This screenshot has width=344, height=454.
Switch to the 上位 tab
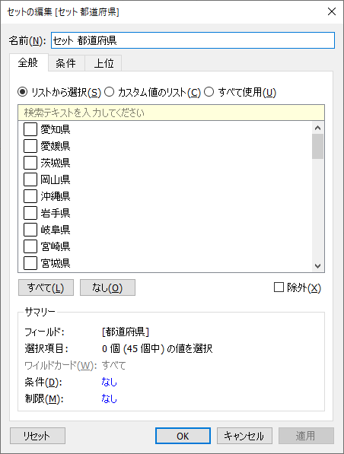click(x=104, y=63)
